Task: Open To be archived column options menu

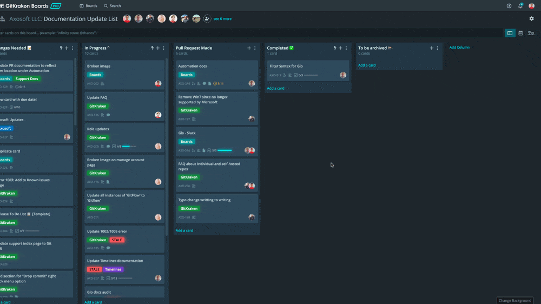Action: tap(438, 48)
